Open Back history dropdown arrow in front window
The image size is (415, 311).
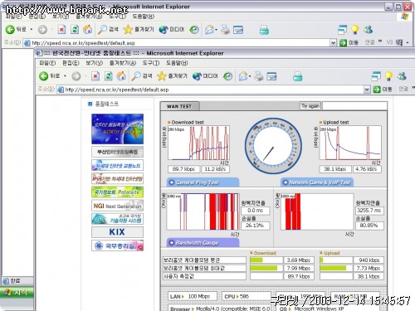pyautogui.click(x=65, y=76)
